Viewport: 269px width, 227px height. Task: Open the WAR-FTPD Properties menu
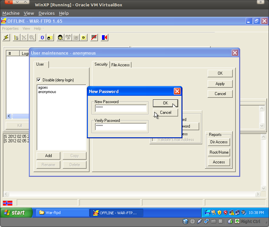(10, 28)
